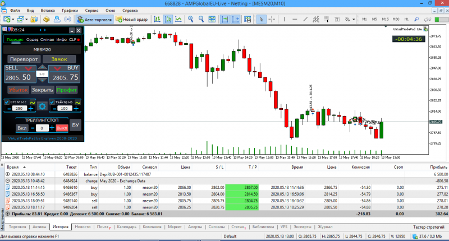This screenshot has width=449, height=241.
Task: Switch to Торговля tab
Action: click(x=17, y=226)
